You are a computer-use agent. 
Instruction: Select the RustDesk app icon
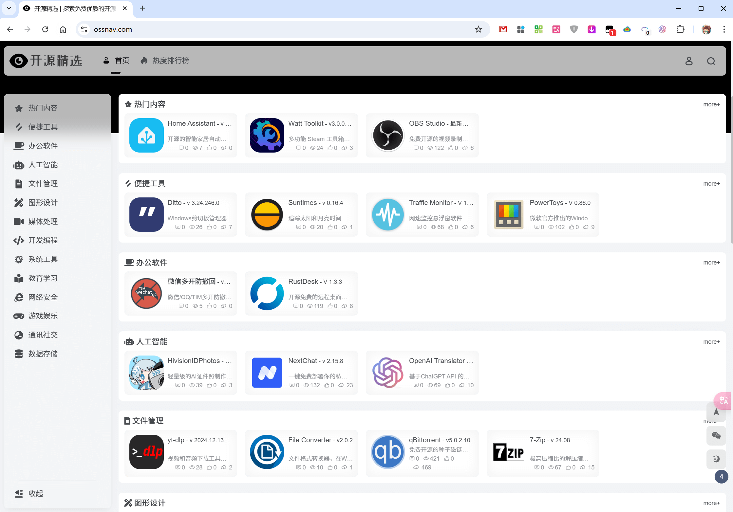[267, 293]
